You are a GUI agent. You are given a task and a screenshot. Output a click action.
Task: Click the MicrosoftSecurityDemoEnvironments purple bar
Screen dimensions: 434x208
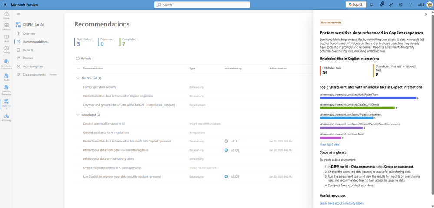coord(341,128)
